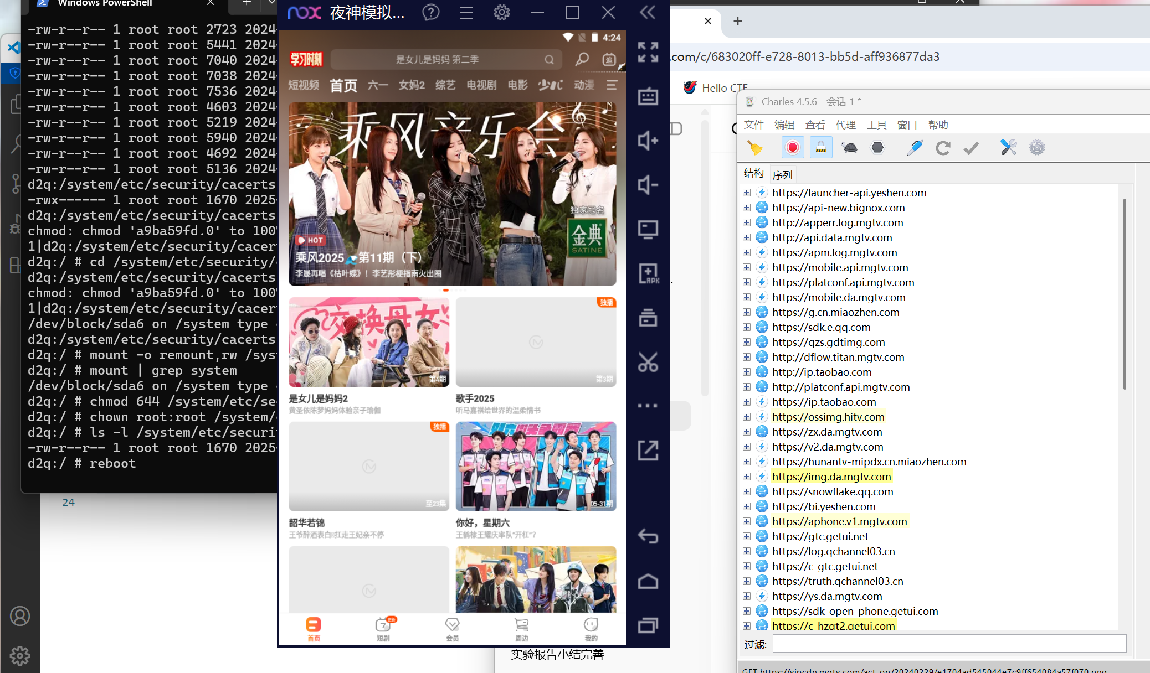This screenshot has height=673, width=1150.
Task: Click Nox Android home button
Action: click(648, 581)
